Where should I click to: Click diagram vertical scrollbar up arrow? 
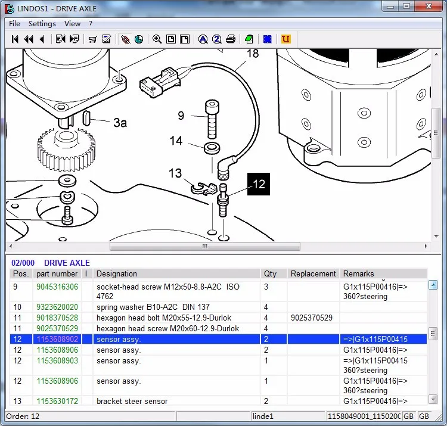tap(436, 54)
